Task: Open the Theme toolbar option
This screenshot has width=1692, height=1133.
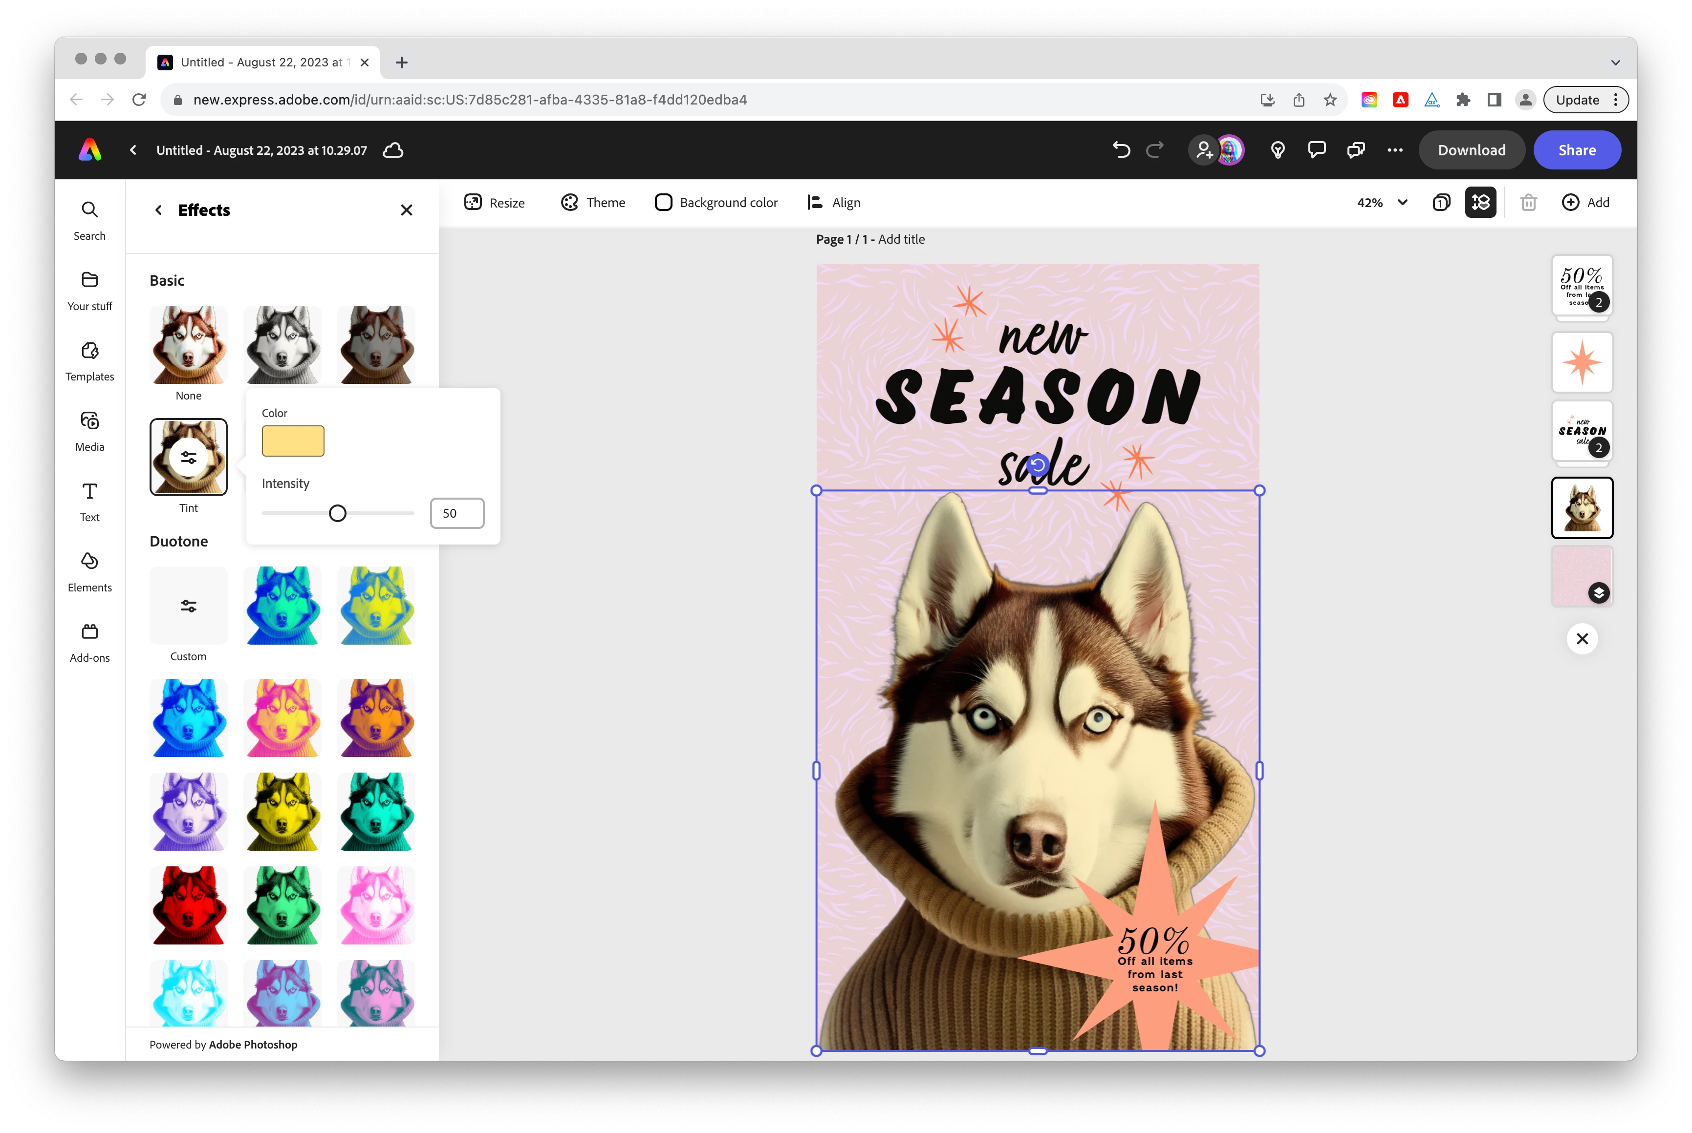Action: 593,203
